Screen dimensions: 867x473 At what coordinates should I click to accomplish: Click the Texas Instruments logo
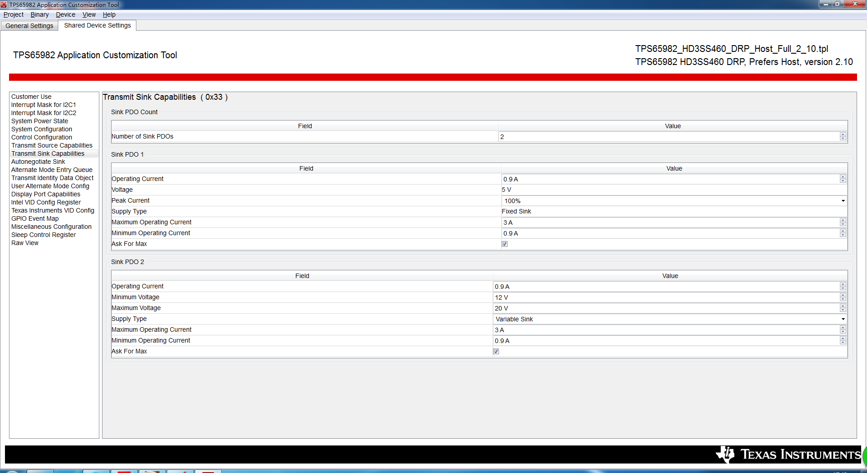pyautogui.click(x=788, y=454)
